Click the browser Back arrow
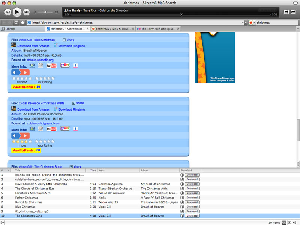300x225 pixels. [x=4, y=22]
